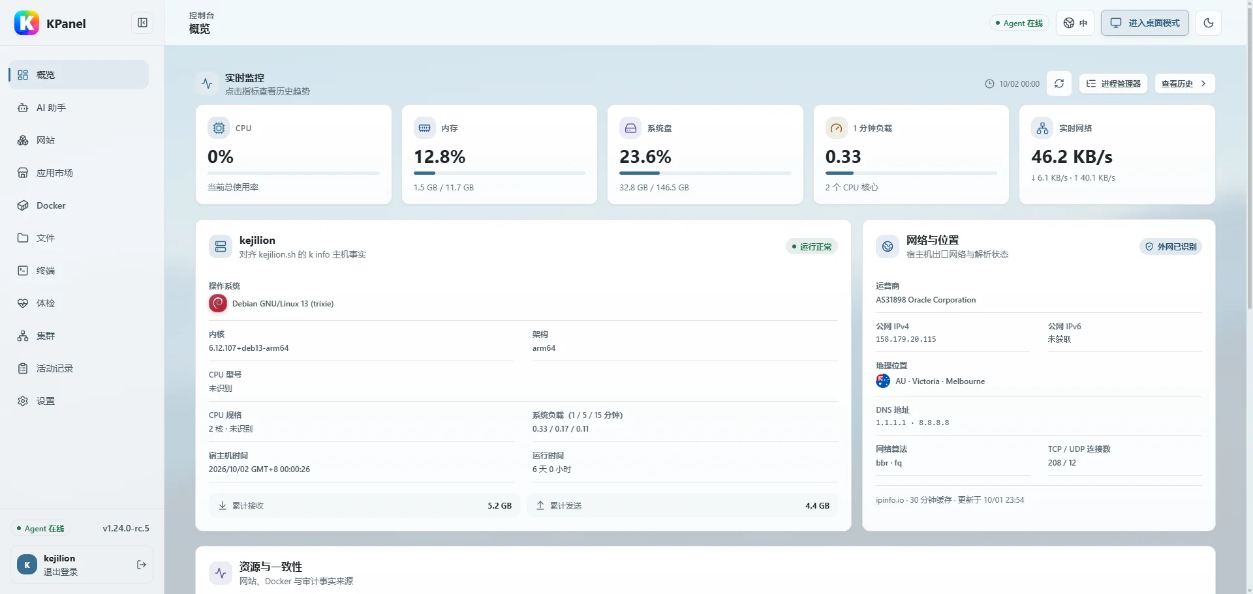Click the 内存 usage progress bar
The image size is (1253, 594).
coord(499,173)
